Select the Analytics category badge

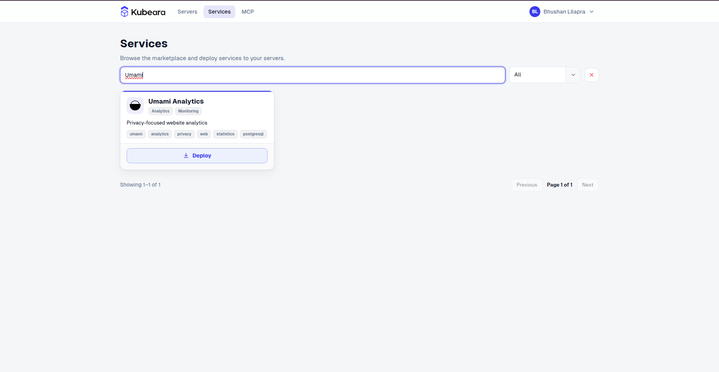pyautogui.click(x=160, y=111)
